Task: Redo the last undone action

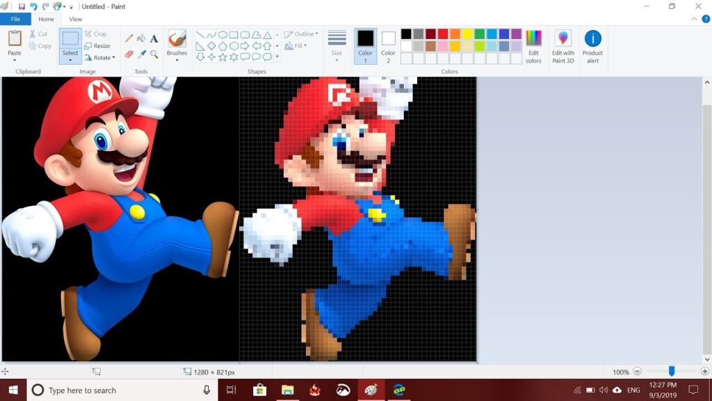Action: [45, 6]
